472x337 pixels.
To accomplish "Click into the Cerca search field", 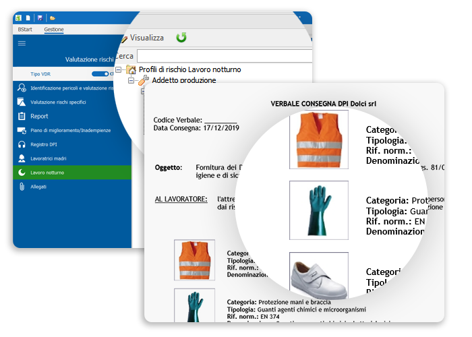I will [x=223, y=56].
